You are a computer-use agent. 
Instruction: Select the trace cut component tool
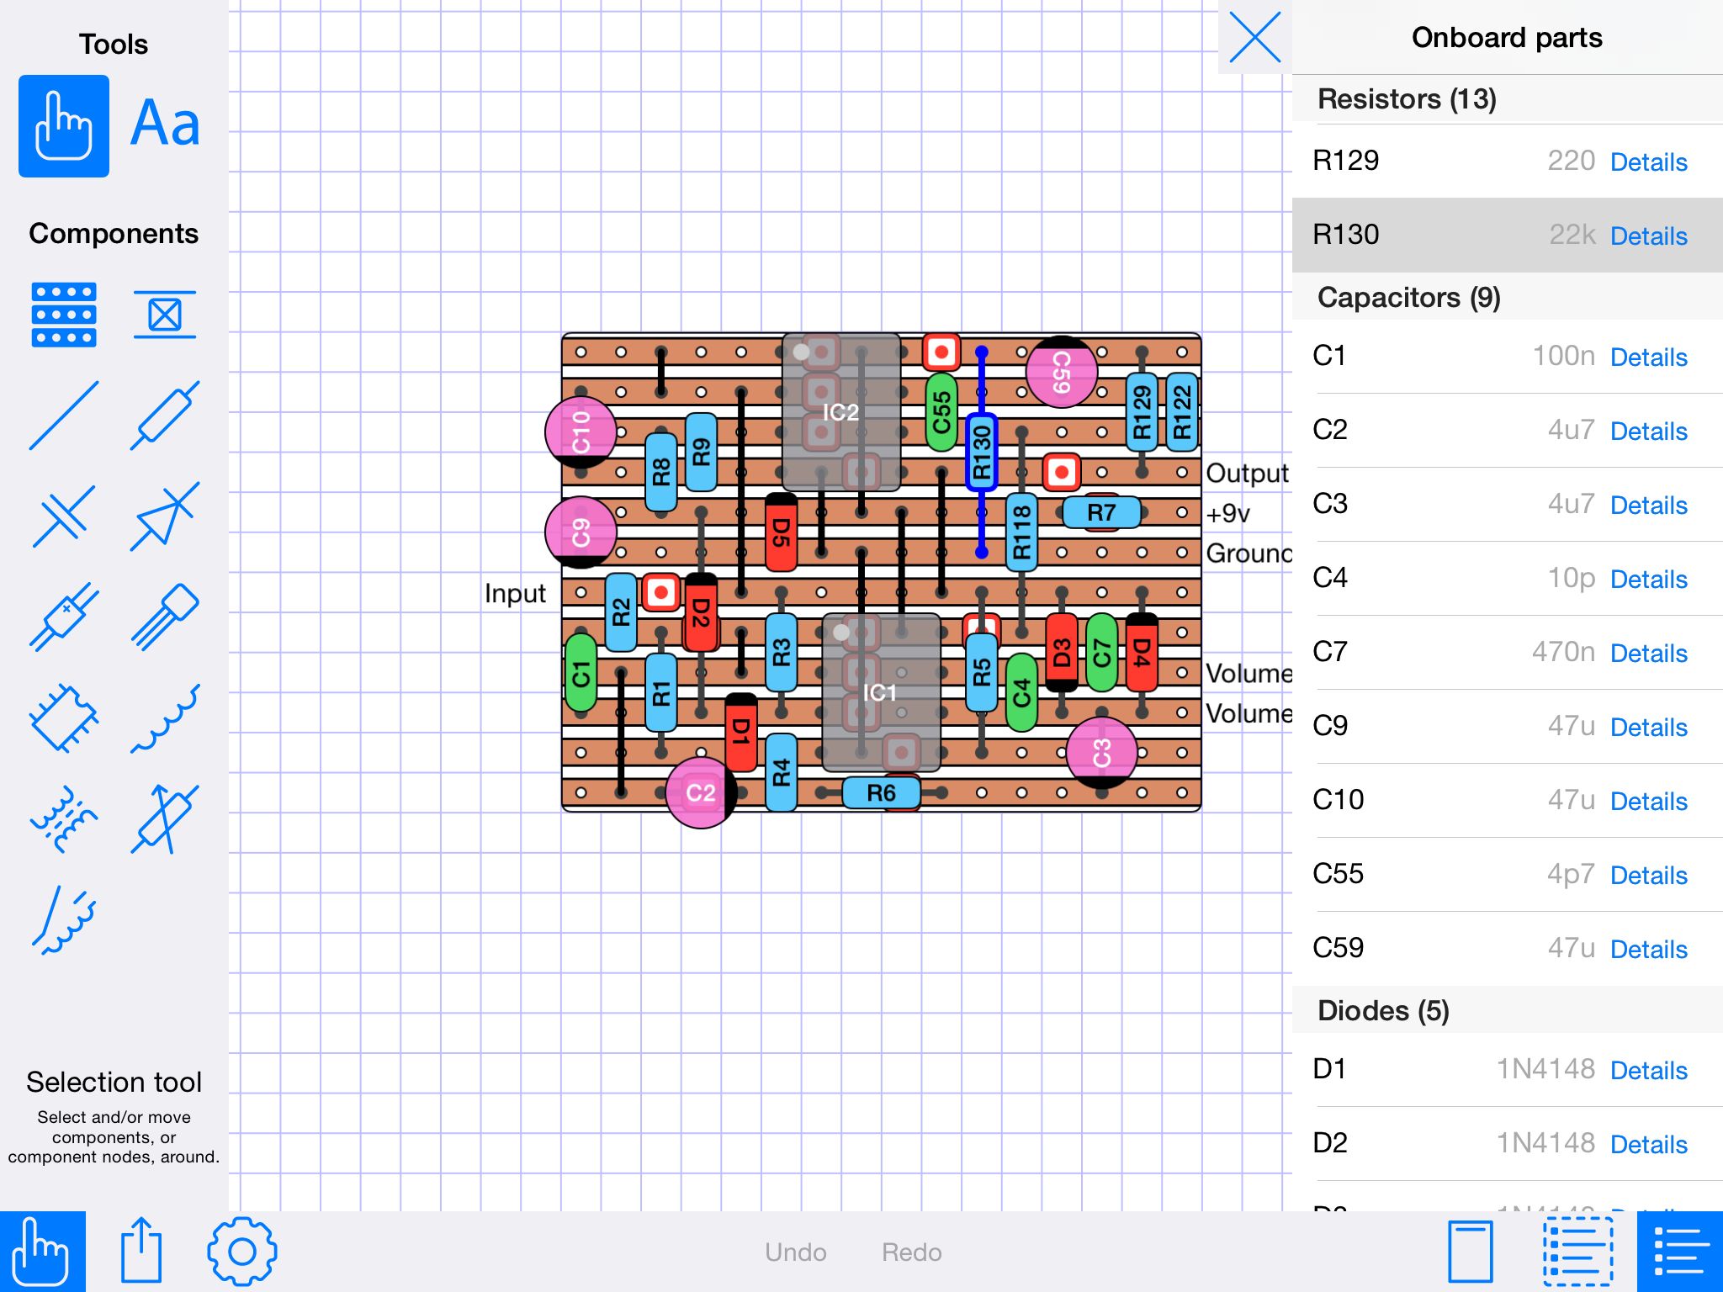pos(165,314)
